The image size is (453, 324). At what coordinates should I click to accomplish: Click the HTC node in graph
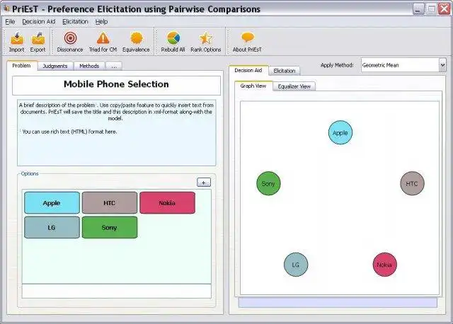coord(412,183)
